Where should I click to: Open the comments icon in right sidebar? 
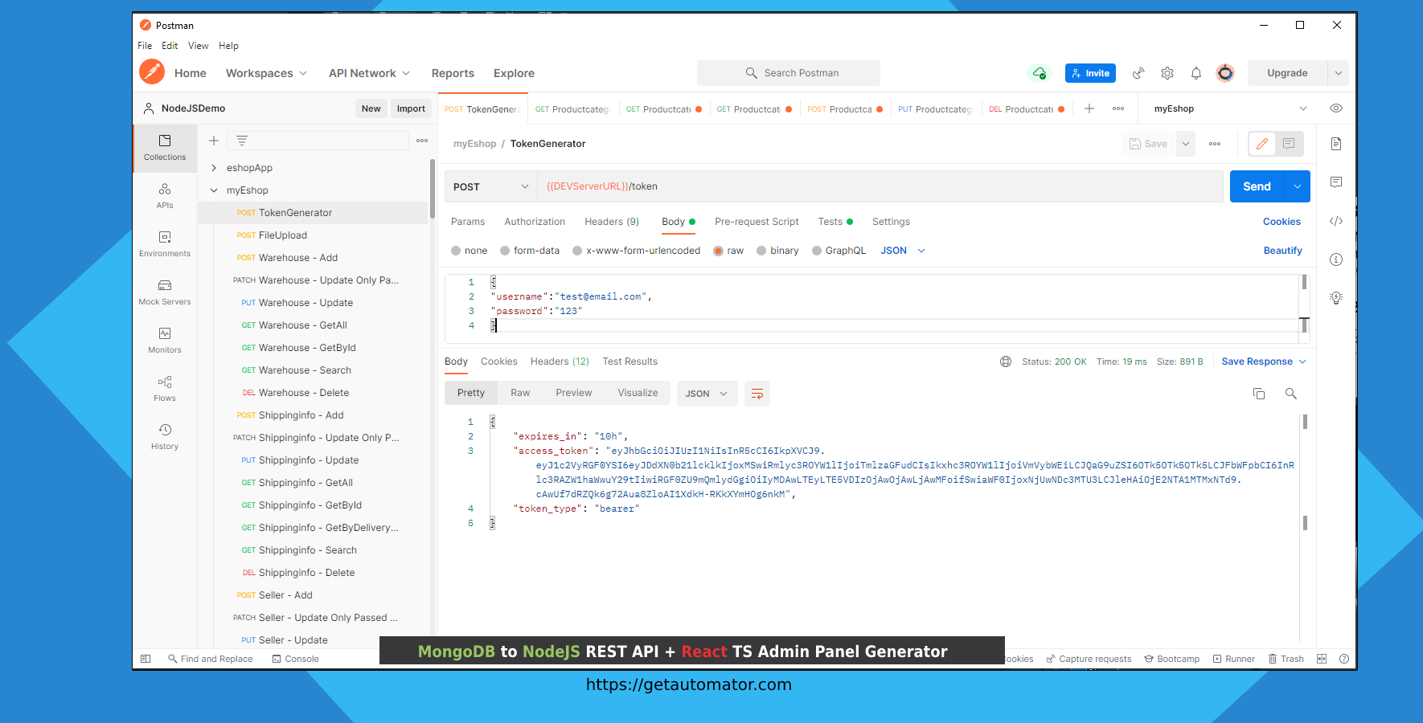[x=1336, y=182]
